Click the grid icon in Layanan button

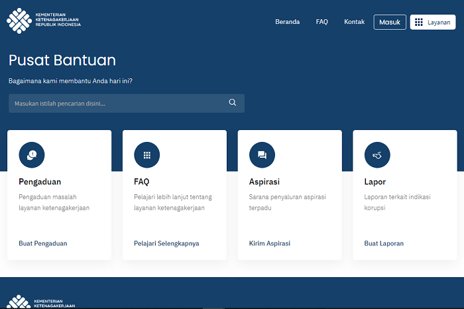(419, 22)
